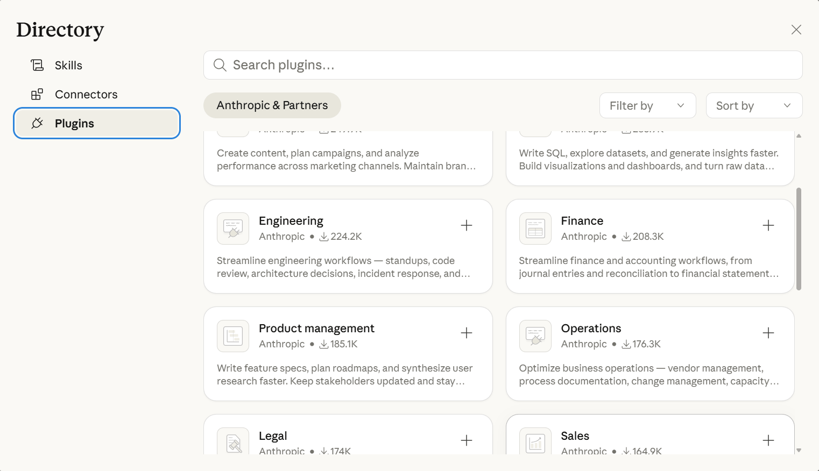Screen dimensions: 819x471
Task: Open the Skills section in sidebar
Action: [68, 66]
